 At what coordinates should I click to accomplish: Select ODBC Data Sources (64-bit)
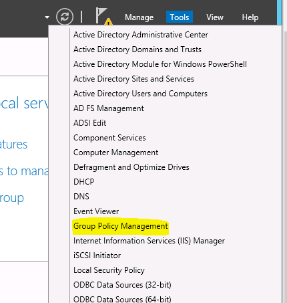(122, 299)
